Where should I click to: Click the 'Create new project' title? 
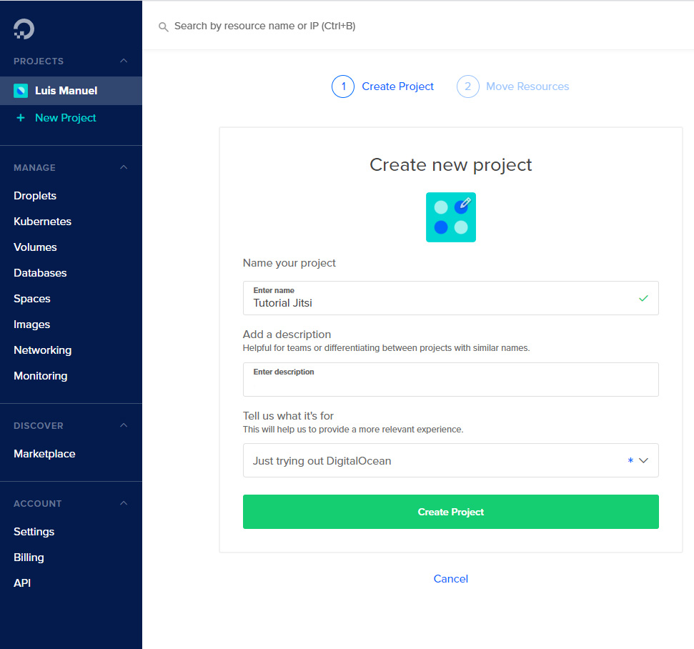(x=450, y=165)
